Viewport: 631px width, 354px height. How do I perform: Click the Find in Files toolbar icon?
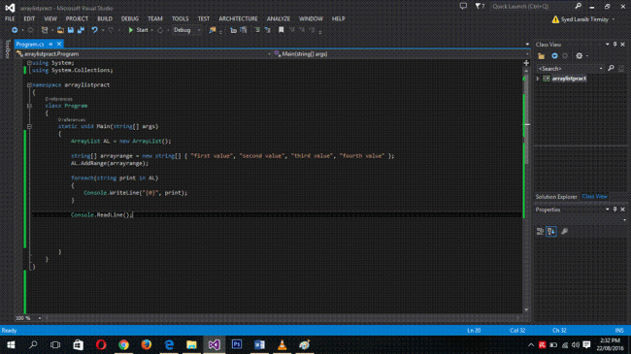point(212,30)
